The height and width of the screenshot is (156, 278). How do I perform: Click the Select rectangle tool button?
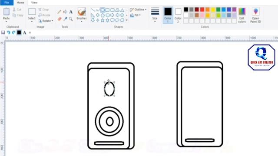32,13
